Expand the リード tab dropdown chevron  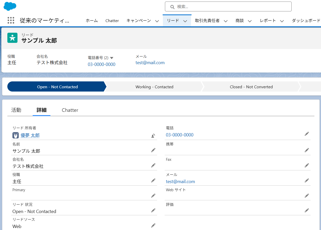(185, 21)
